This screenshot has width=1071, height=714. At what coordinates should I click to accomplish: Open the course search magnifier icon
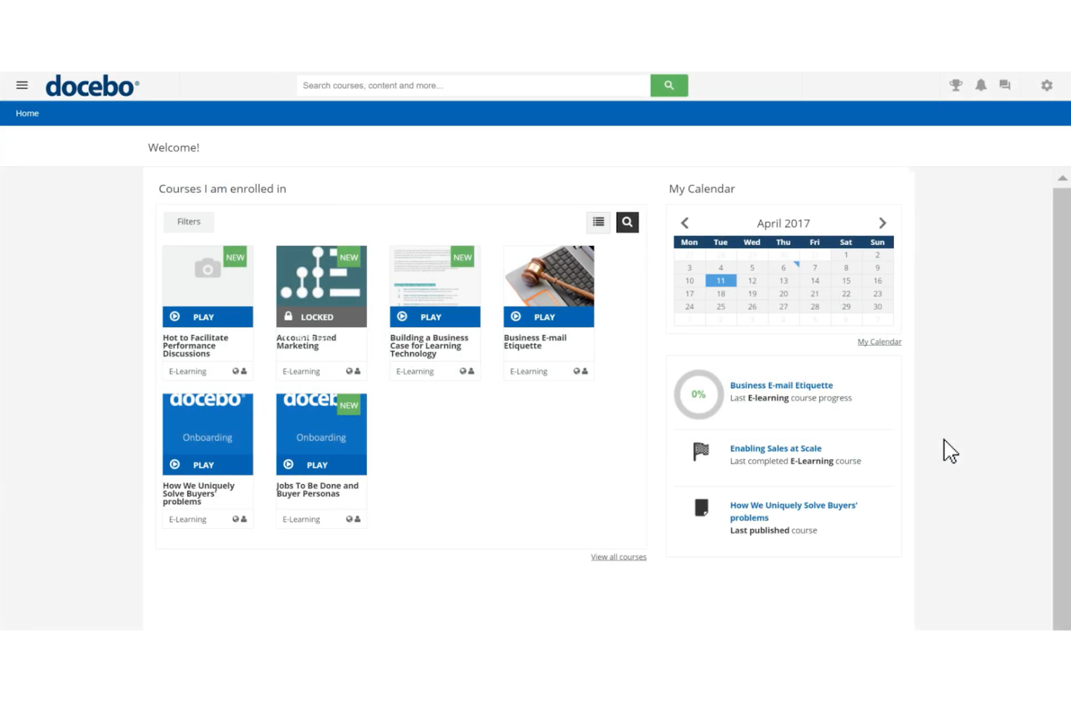click(627, 221)
